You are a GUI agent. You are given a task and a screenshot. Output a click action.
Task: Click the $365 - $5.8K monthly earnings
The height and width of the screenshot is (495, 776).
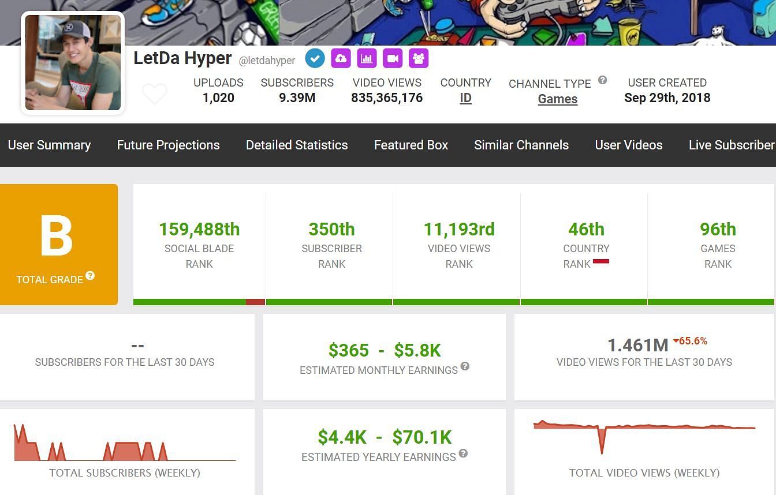click(x=385, y=350)
